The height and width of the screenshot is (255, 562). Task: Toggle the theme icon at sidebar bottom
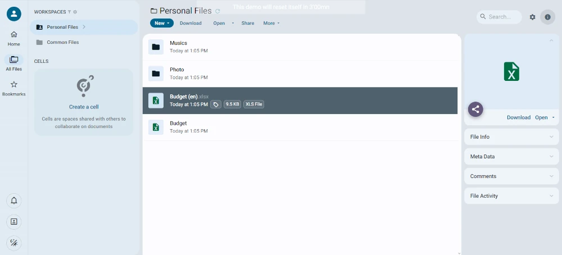[14, 243]
